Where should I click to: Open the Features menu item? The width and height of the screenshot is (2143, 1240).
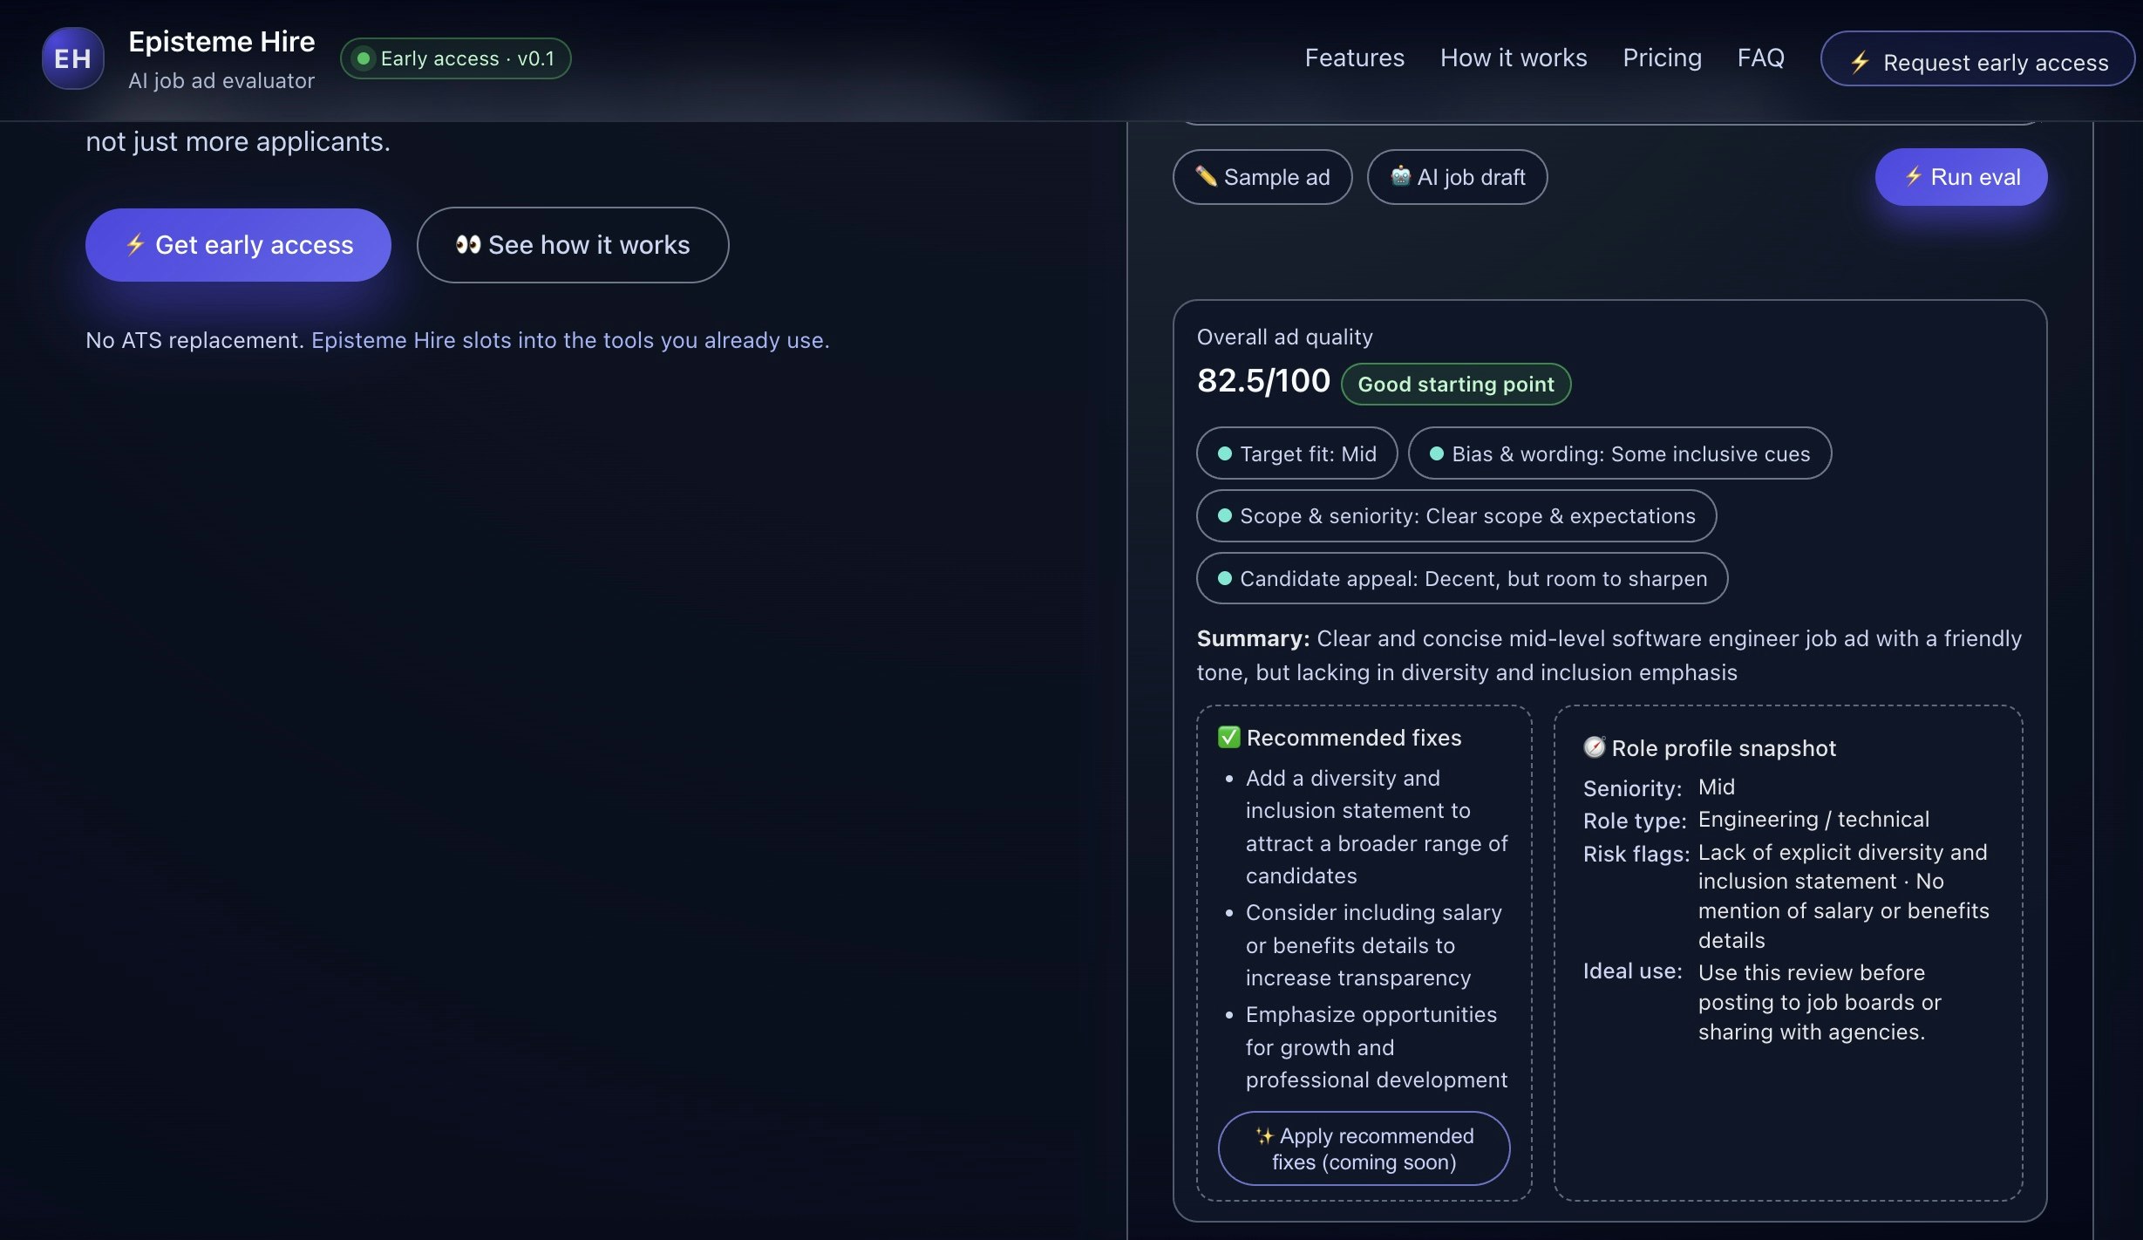(1354, 58)
